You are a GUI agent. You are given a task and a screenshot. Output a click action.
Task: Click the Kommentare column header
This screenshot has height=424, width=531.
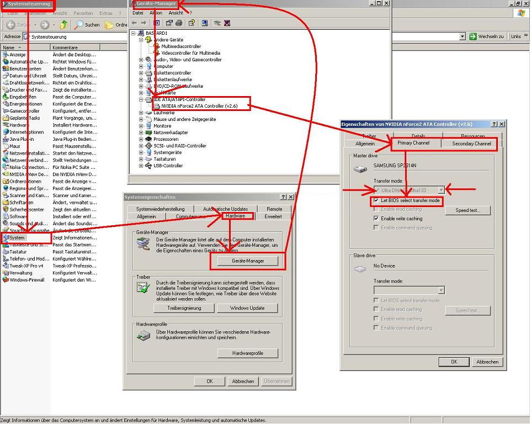point(75,47)
